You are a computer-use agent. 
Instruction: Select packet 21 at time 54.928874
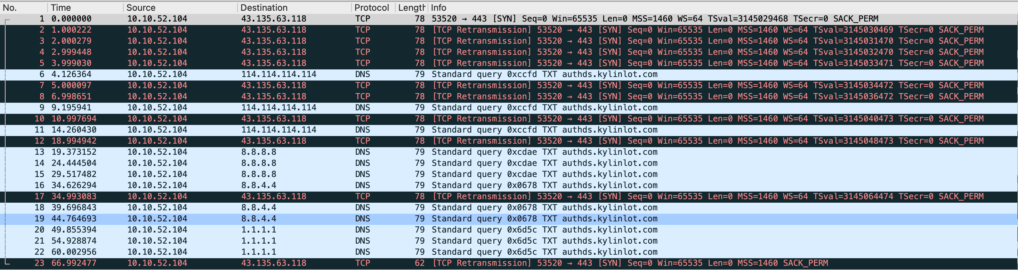coord(509,241)
